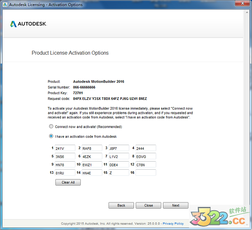Click the Autodesk icon in the title bar

[5, 5]
